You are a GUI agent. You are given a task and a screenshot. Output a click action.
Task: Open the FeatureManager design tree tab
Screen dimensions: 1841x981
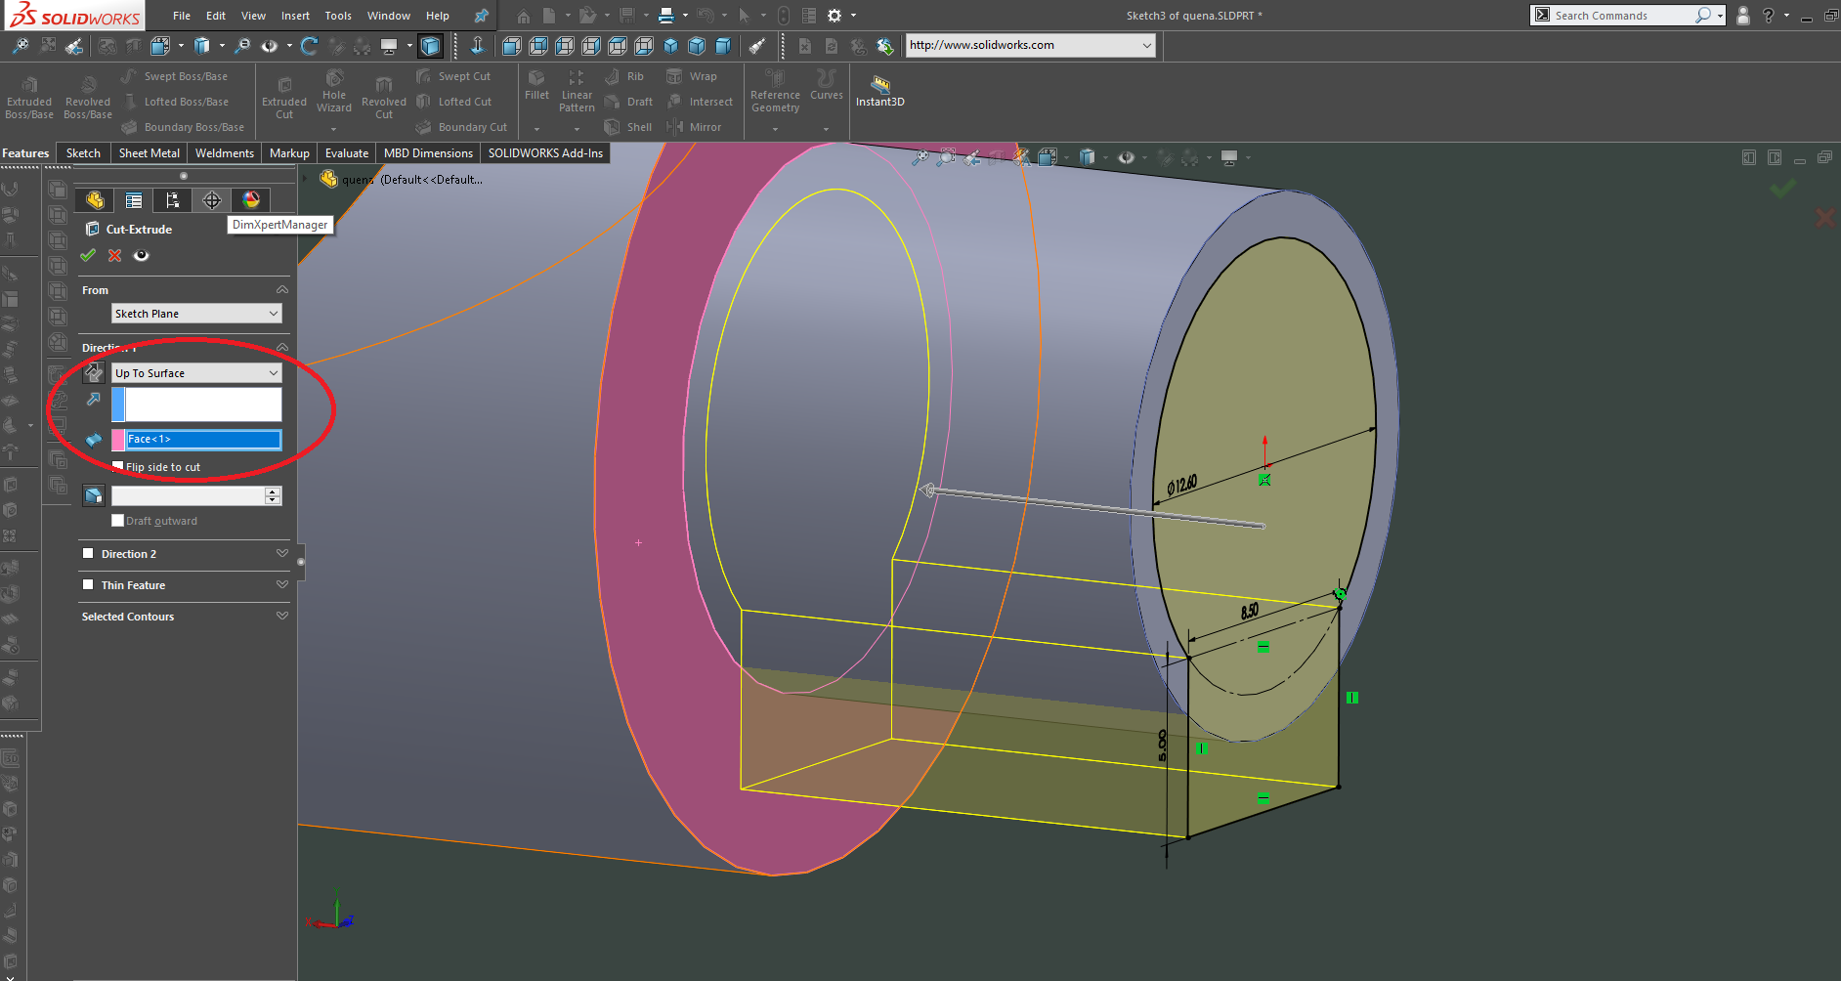pyautogui.click(x=95, y=200)
